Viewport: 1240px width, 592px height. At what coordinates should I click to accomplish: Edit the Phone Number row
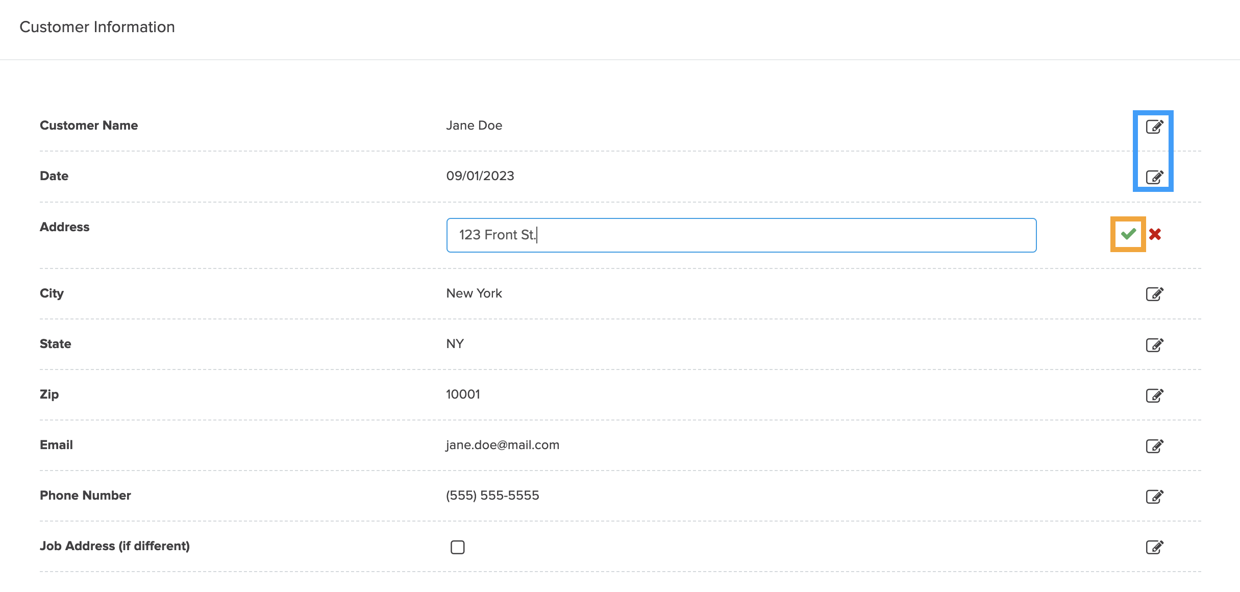tap(1154, 497)
